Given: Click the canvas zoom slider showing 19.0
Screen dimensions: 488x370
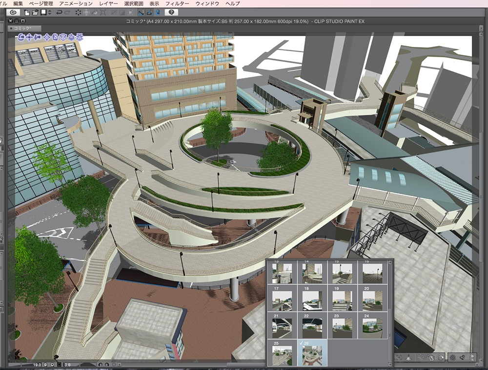Looking at the screenshot, I should (25, 365).
